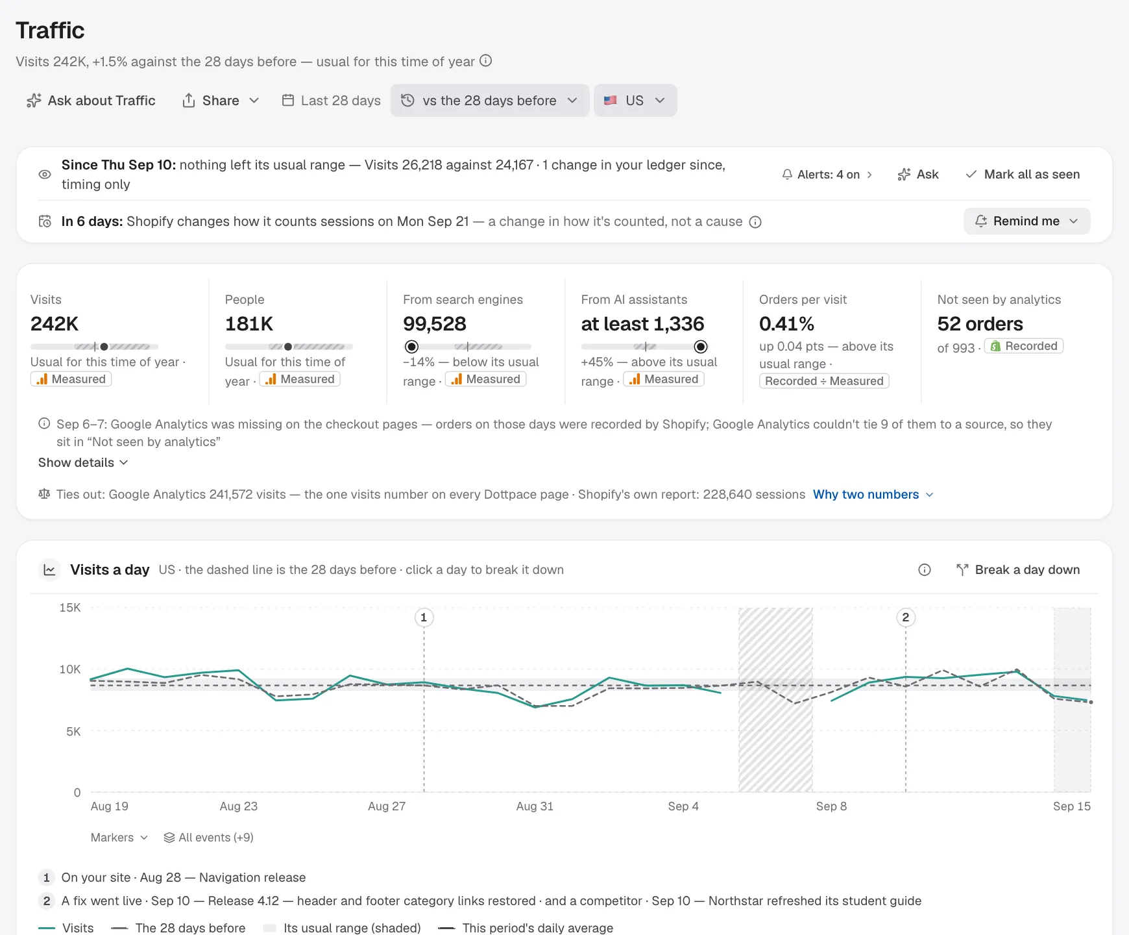Click the Measured badge under From search engines
The height and width of the screenshot is (935, 1129).
point(485,379)
